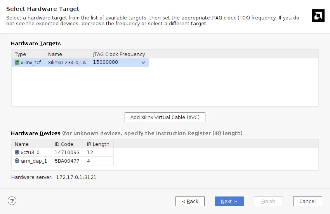Image resolution: width=330 pixels, height=214 pixels.
Task: Click the IR Length column header
Action: pos(98,144)
